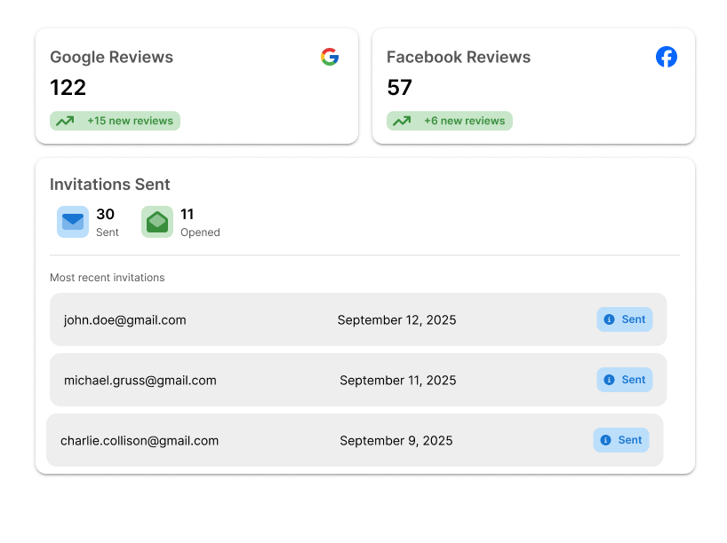Open john.doe@gmail.com email link

(124, 319)
